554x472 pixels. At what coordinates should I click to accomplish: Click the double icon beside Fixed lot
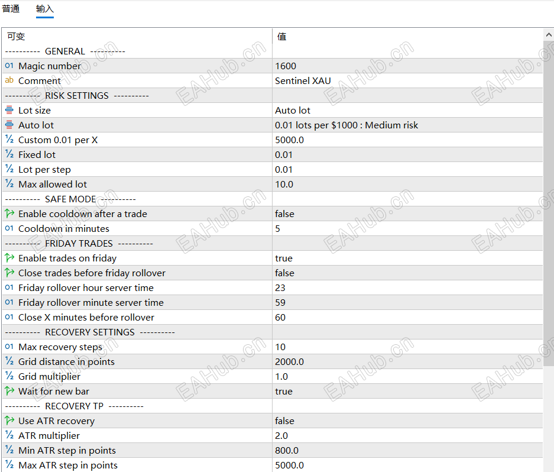9,154
